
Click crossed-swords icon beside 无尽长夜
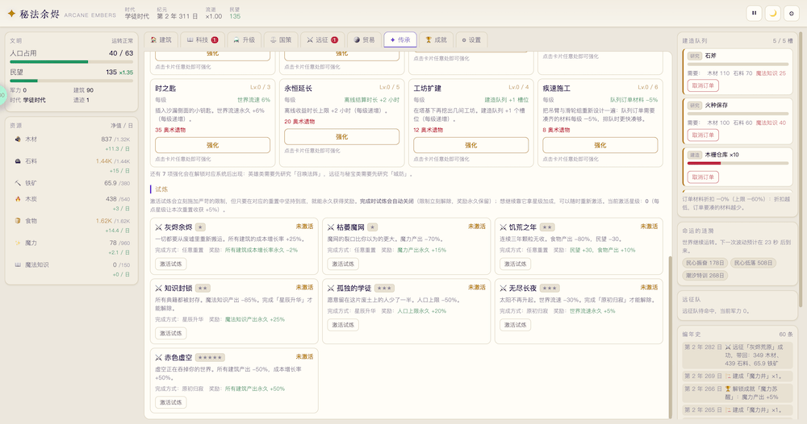pyautogui.click(x=504, y=289)
